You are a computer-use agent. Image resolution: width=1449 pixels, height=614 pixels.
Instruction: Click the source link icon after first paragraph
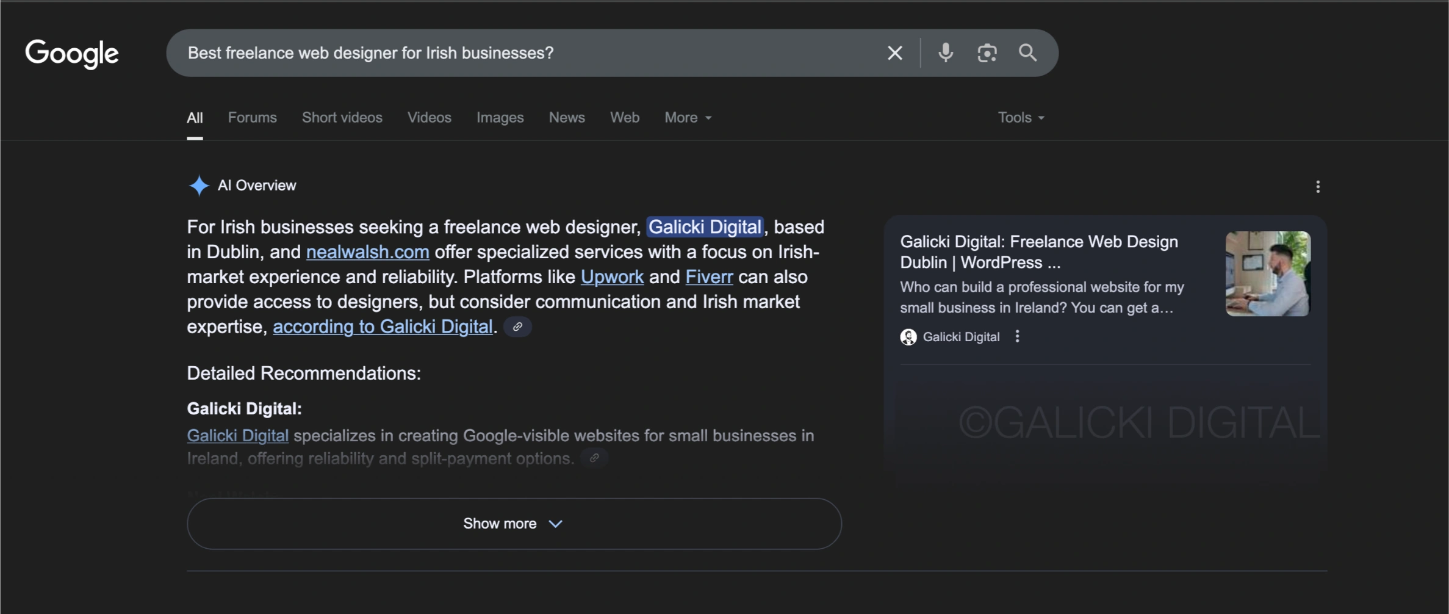click(517, 327)
